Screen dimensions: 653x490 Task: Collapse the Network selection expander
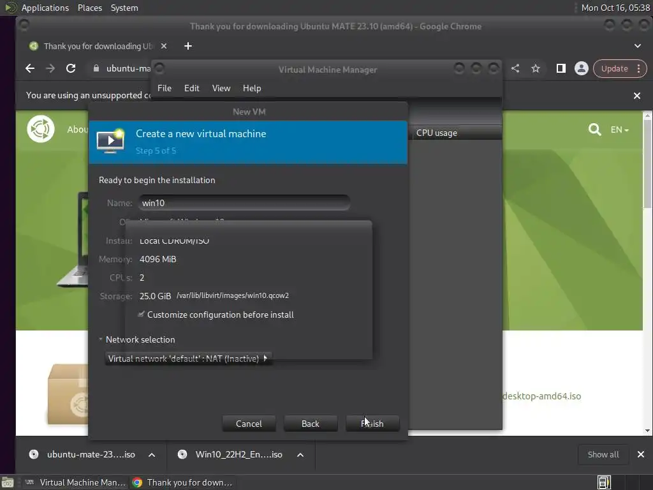coord(137,339)
